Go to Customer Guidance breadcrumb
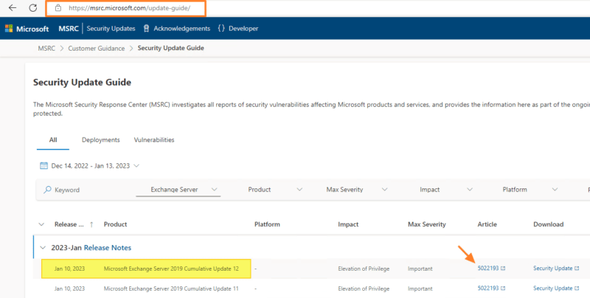Viewport: 590px width, 298px height. (97, 49)
